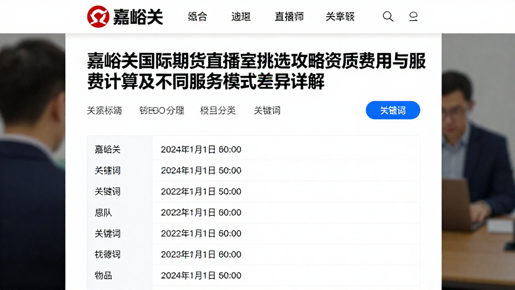
Task: Open the navigation item between 组合 and 直播师
Action: coord(241,17)
